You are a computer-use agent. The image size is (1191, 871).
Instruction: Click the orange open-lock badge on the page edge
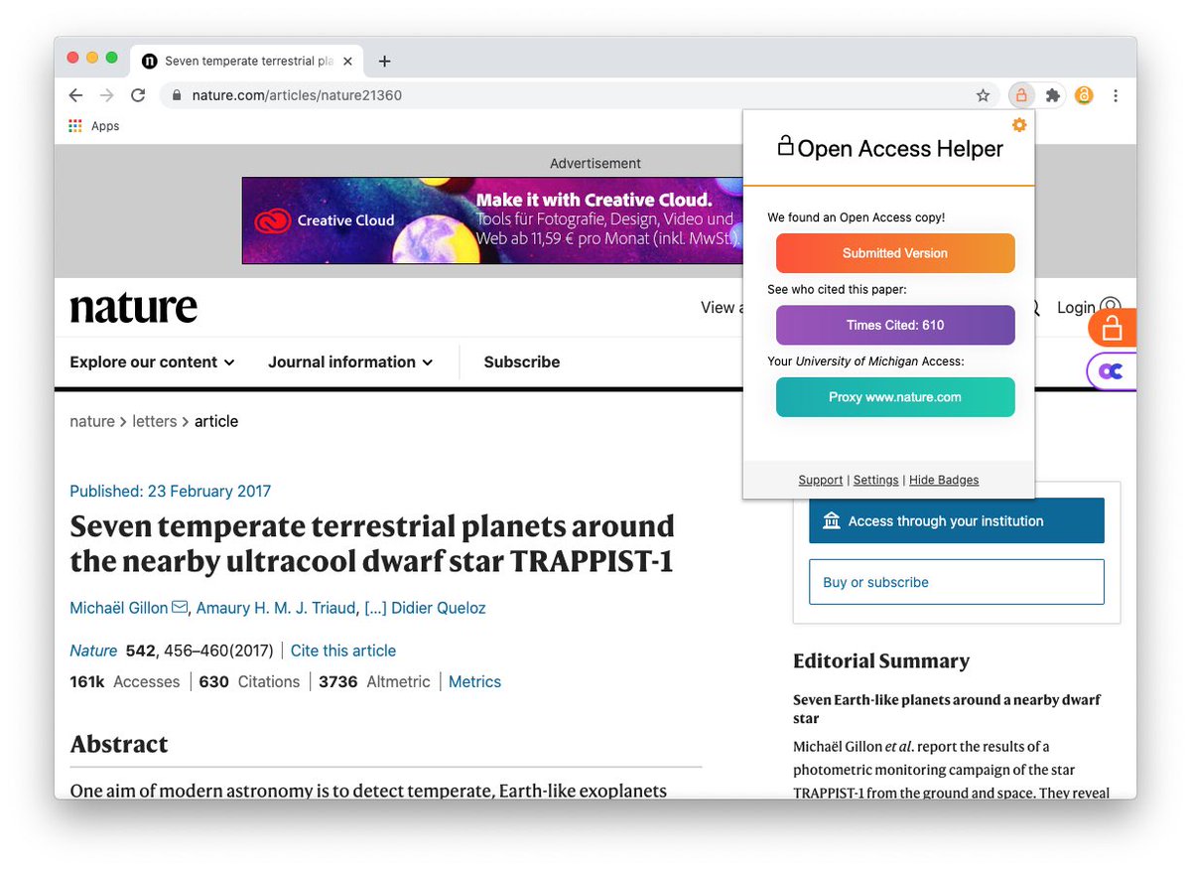1113,328
